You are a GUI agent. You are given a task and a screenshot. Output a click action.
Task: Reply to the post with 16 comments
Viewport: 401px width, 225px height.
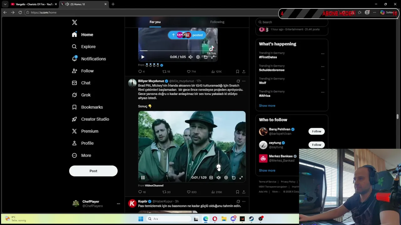tap(142, 192)
